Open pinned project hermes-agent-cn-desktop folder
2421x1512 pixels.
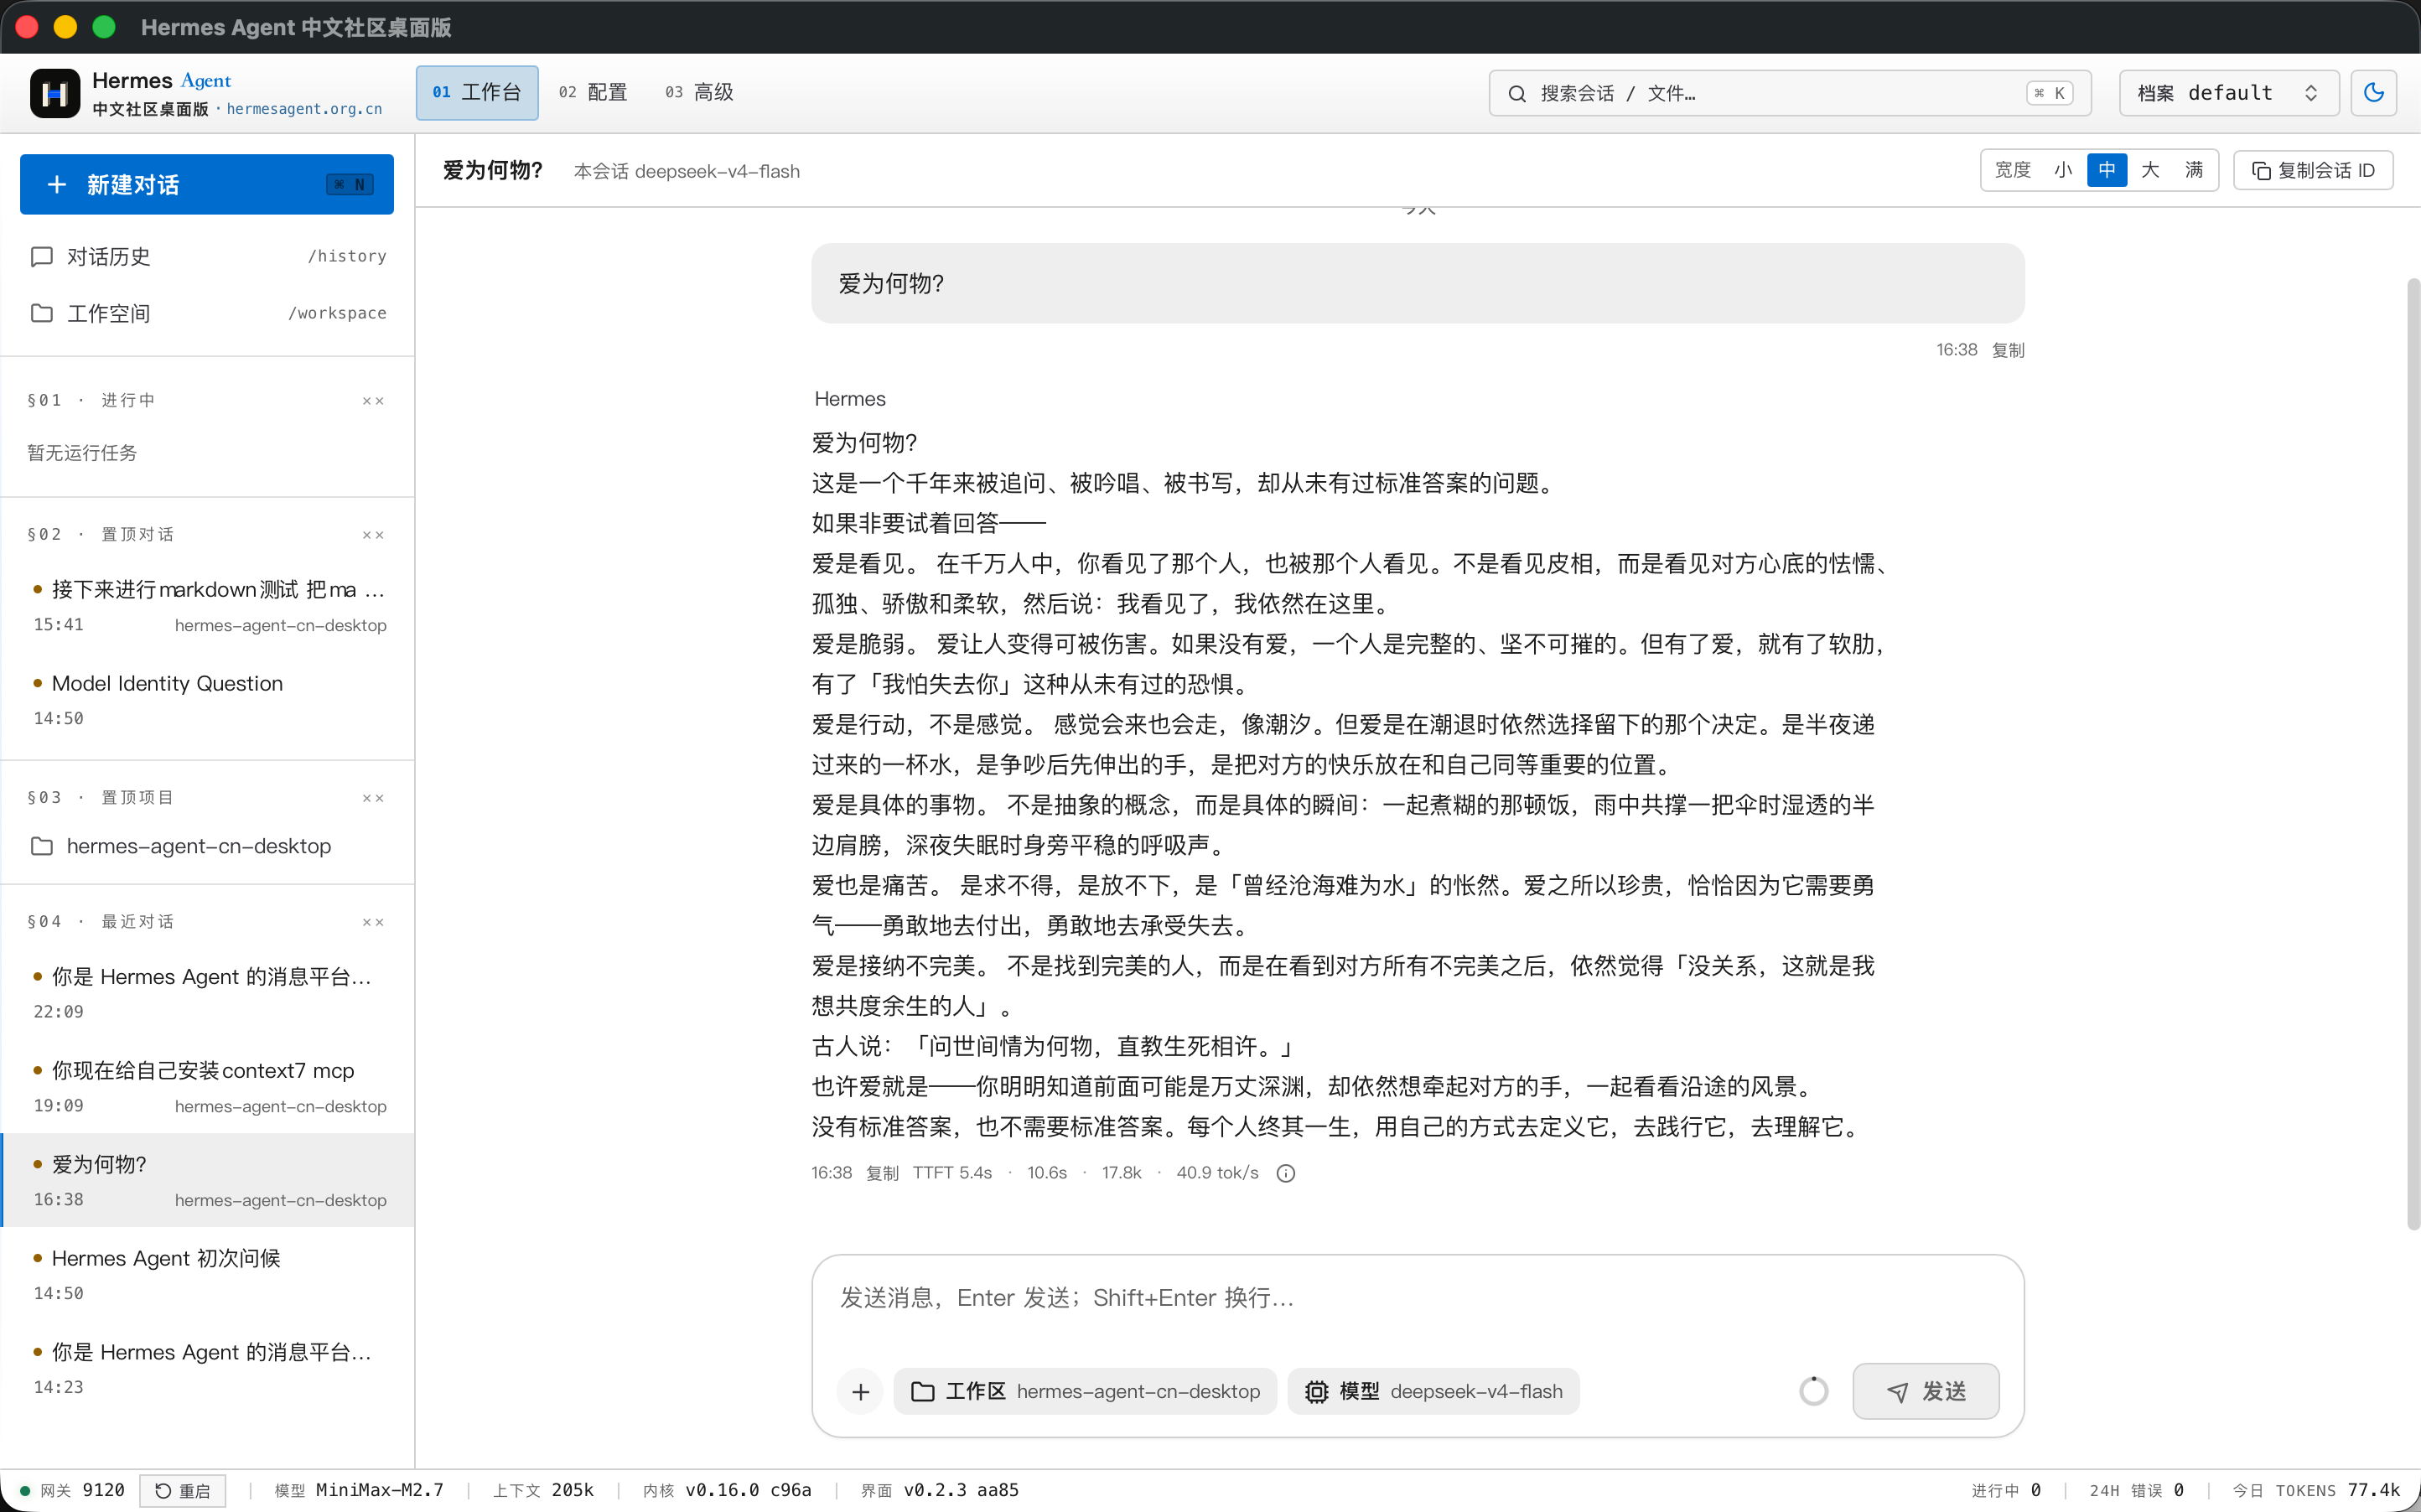click(207, 846)
